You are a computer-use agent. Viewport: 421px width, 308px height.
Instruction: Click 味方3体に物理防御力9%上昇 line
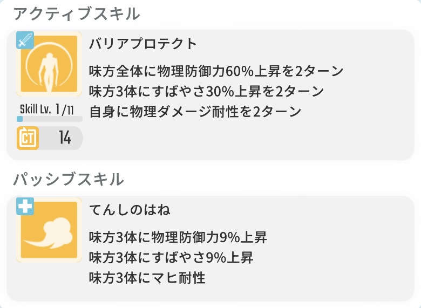tap(178, 237)
